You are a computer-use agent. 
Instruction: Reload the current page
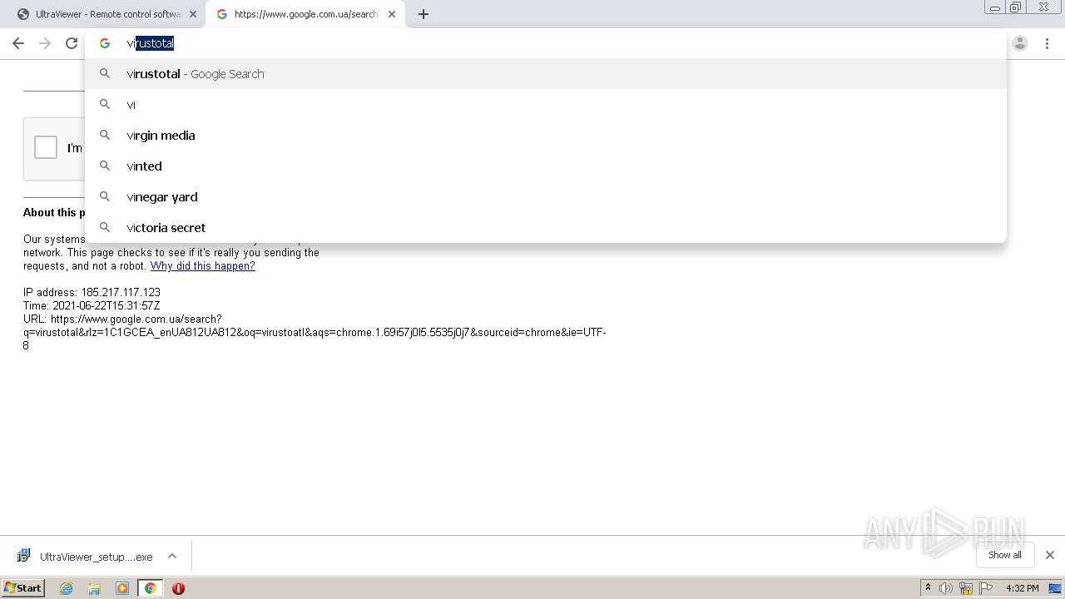pos(72,43)
